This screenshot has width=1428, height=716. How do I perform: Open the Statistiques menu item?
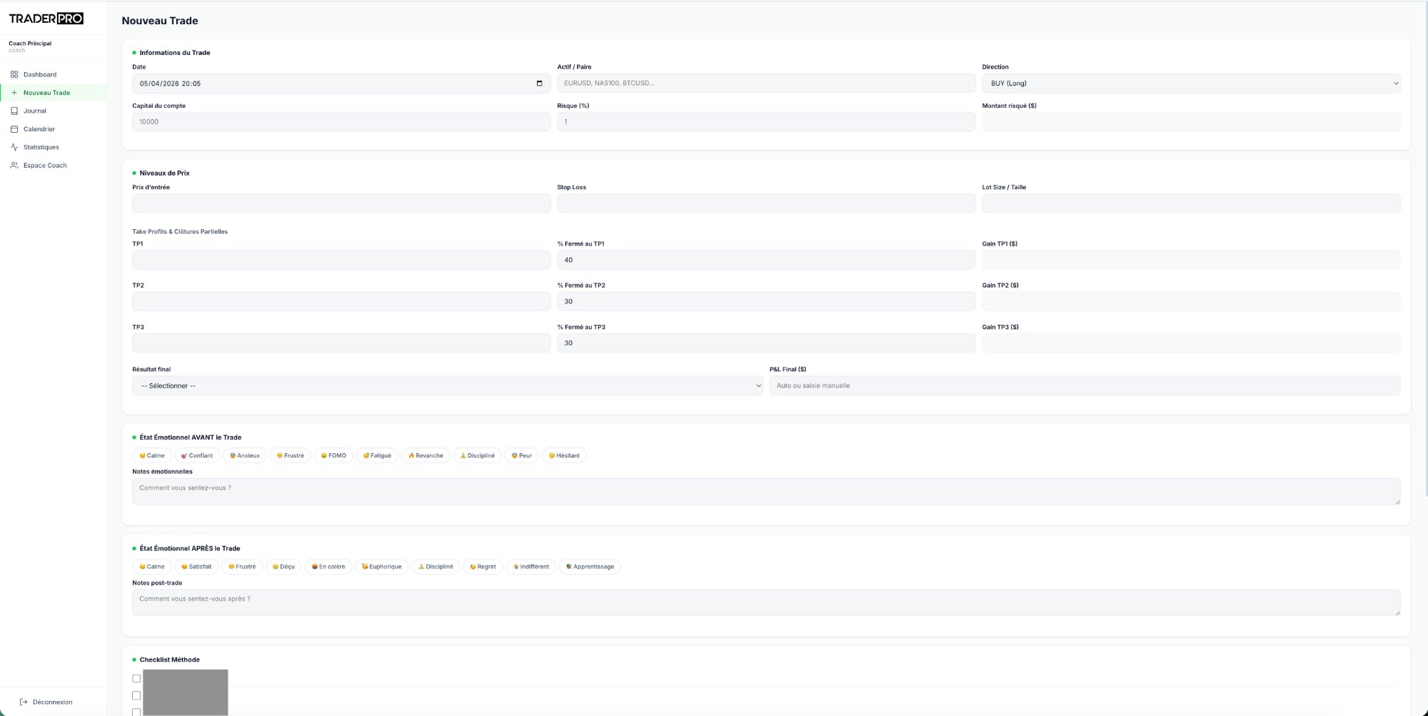41,147
